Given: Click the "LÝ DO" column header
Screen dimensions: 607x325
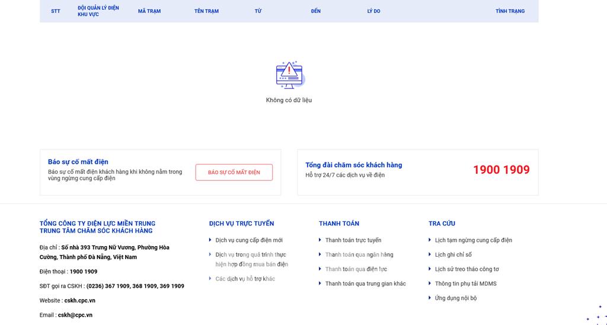Looking at the screenshot, I should coord(373,11).
